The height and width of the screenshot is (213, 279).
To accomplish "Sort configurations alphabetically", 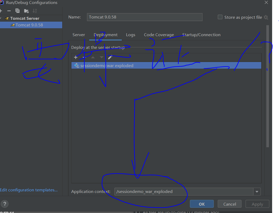I will coord(35,11).
